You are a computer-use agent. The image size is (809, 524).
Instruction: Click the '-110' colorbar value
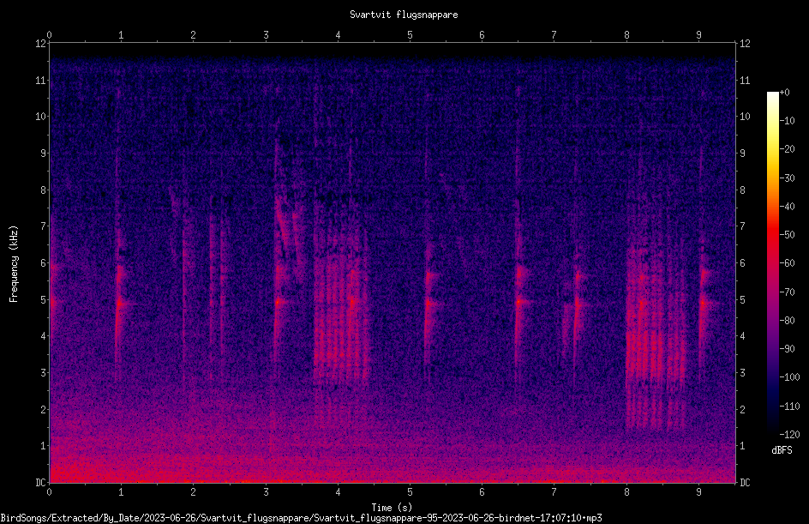pyautogui.click(x=789, y=407)
